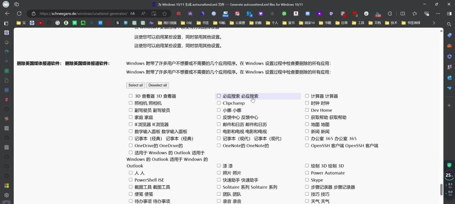Expand the 技术 bookmark folder
455x204 pixels.
click(x=391, y=23)
